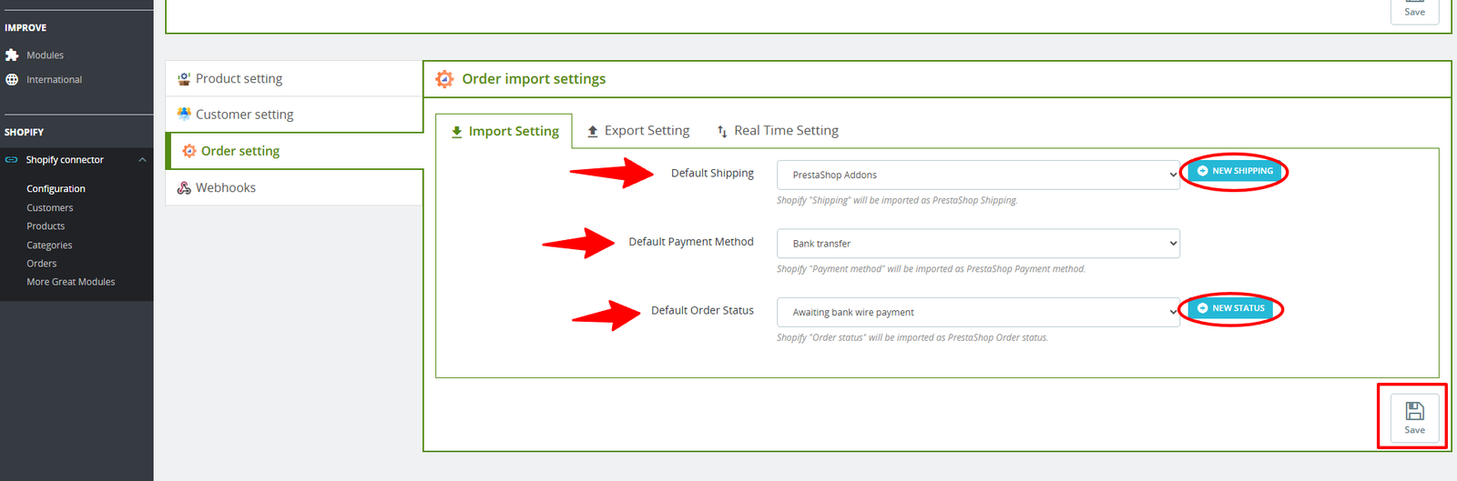Screen dimensions: 1457x481
Task: Switch to Customer setting tab
Action: tap(294, 115)
